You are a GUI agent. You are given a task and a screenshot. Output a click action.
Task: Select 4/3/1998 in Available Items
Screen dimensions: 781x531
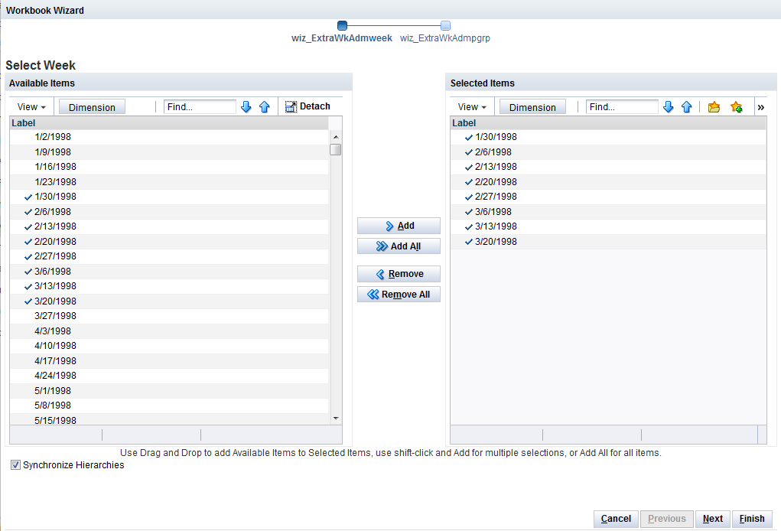(169, 331)
